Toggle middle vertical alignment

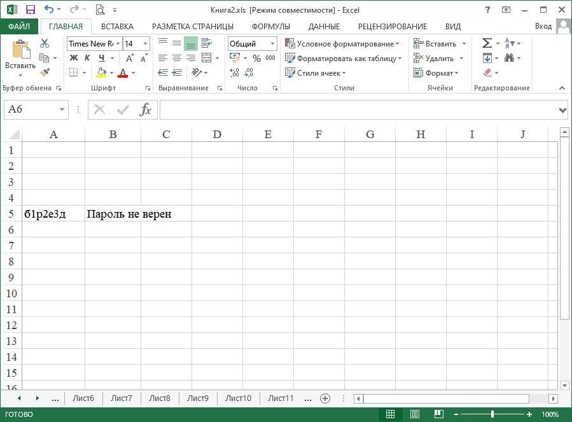177,43
